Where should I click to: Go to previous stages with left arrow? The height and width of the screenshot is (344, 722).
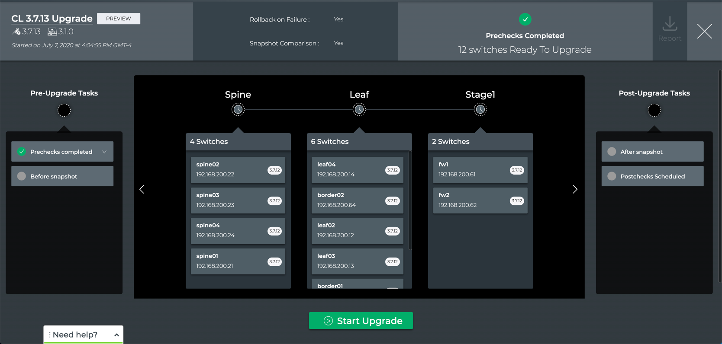(x=142, y=189)
